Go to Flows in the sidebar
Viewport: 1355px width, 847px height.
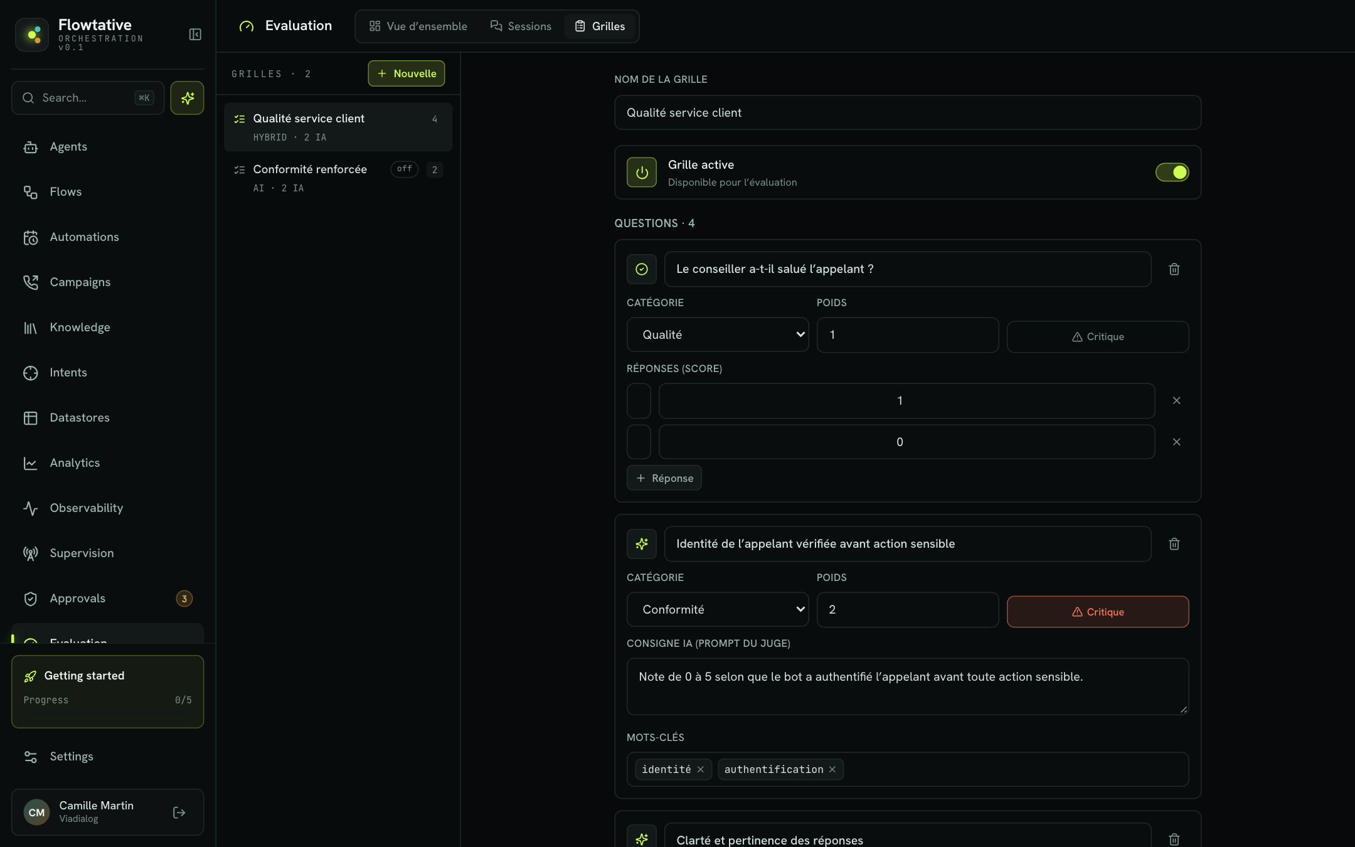107,192
